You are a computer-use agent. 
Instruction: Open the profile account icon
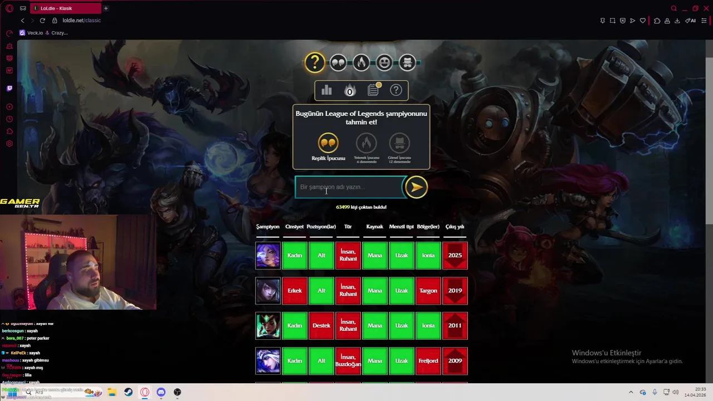(x=667, y=21)
